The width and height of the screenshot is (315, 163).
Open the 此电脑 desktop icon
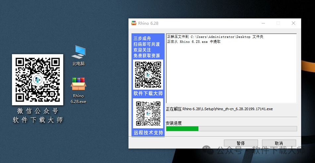79,55
